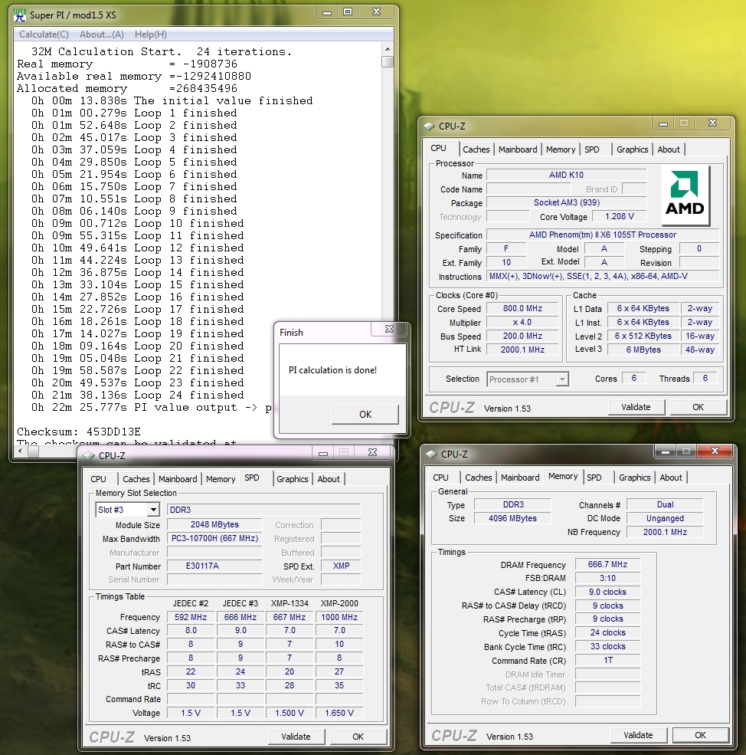This screenshot has height=755, width=746.
Task: Click CPU-Z icon in the Memory window title bar
Action: [x=432, y=455]
